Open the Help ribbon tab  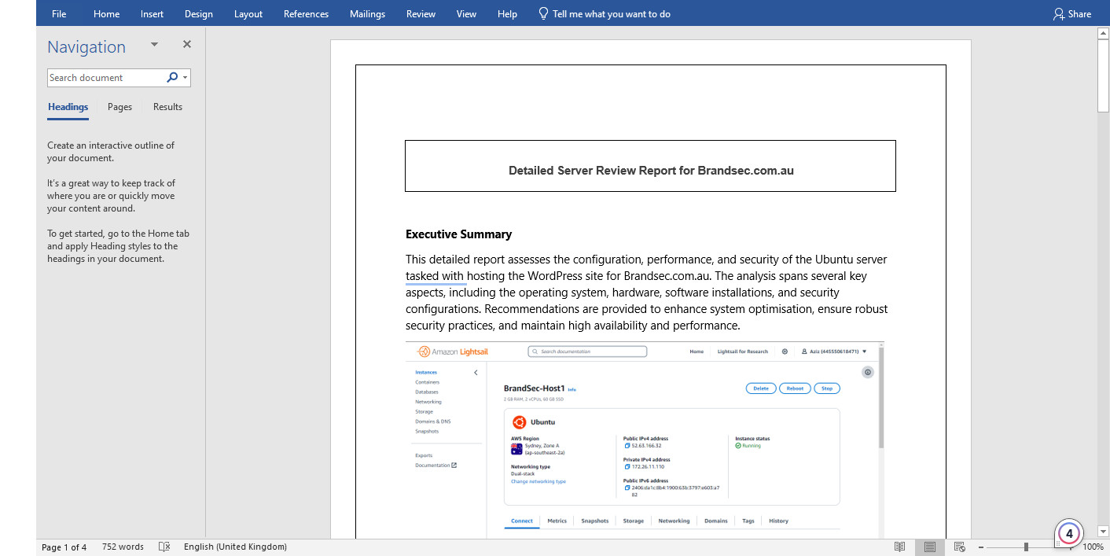[507, 13]
